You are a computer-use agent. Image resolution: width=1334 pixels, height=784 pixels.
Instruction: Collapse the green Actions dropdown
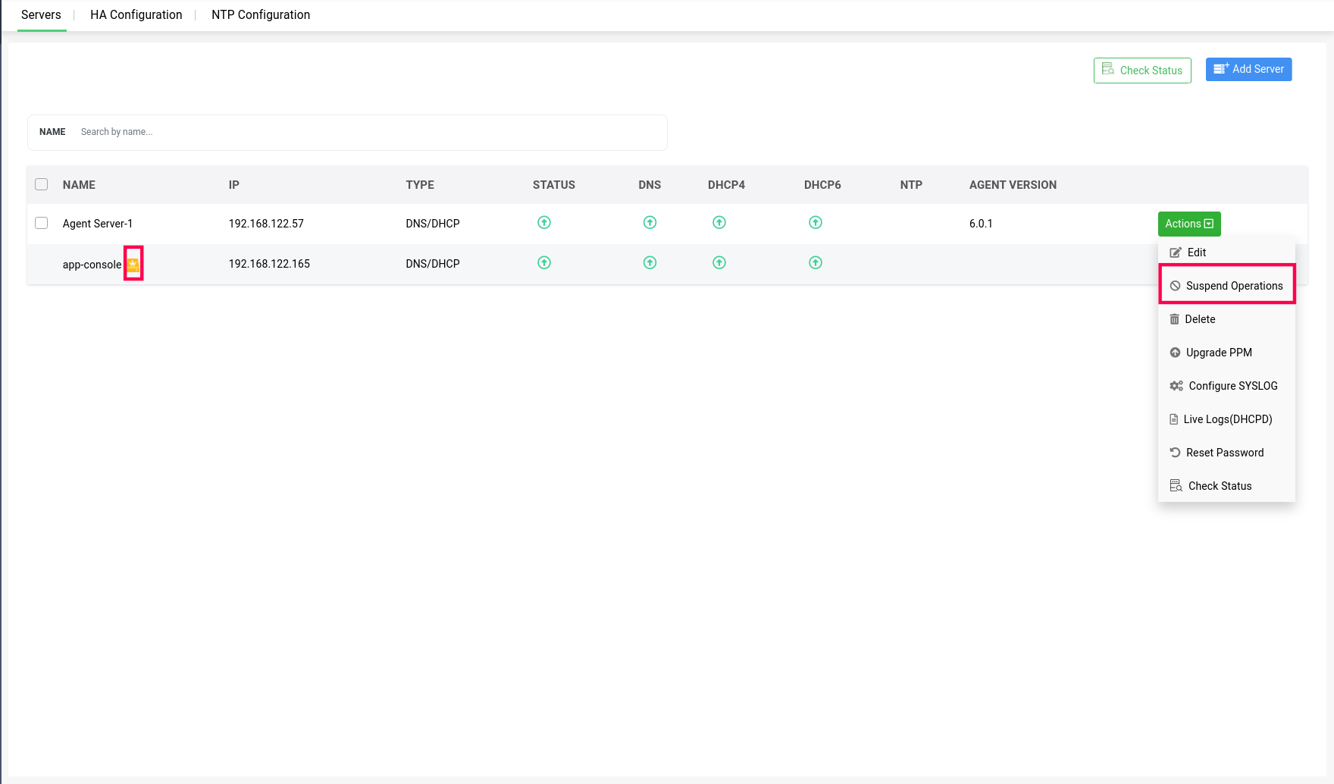(x=1188, y=224)
